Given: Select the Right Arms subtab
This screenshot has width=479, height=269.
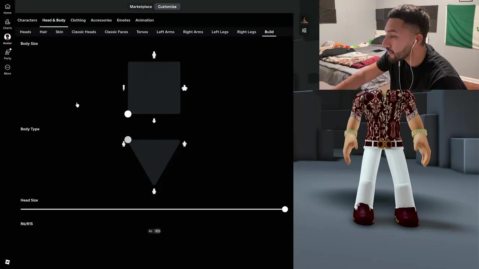Looking at the screenshot, I should [x=193, y=32].
